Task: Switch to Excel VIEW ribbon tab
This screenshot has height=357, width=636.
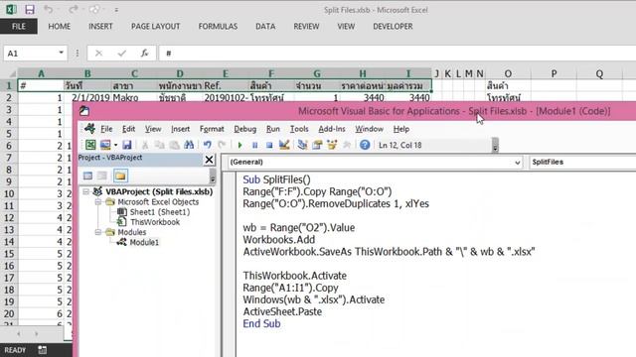Action: (x=346, y=27)
